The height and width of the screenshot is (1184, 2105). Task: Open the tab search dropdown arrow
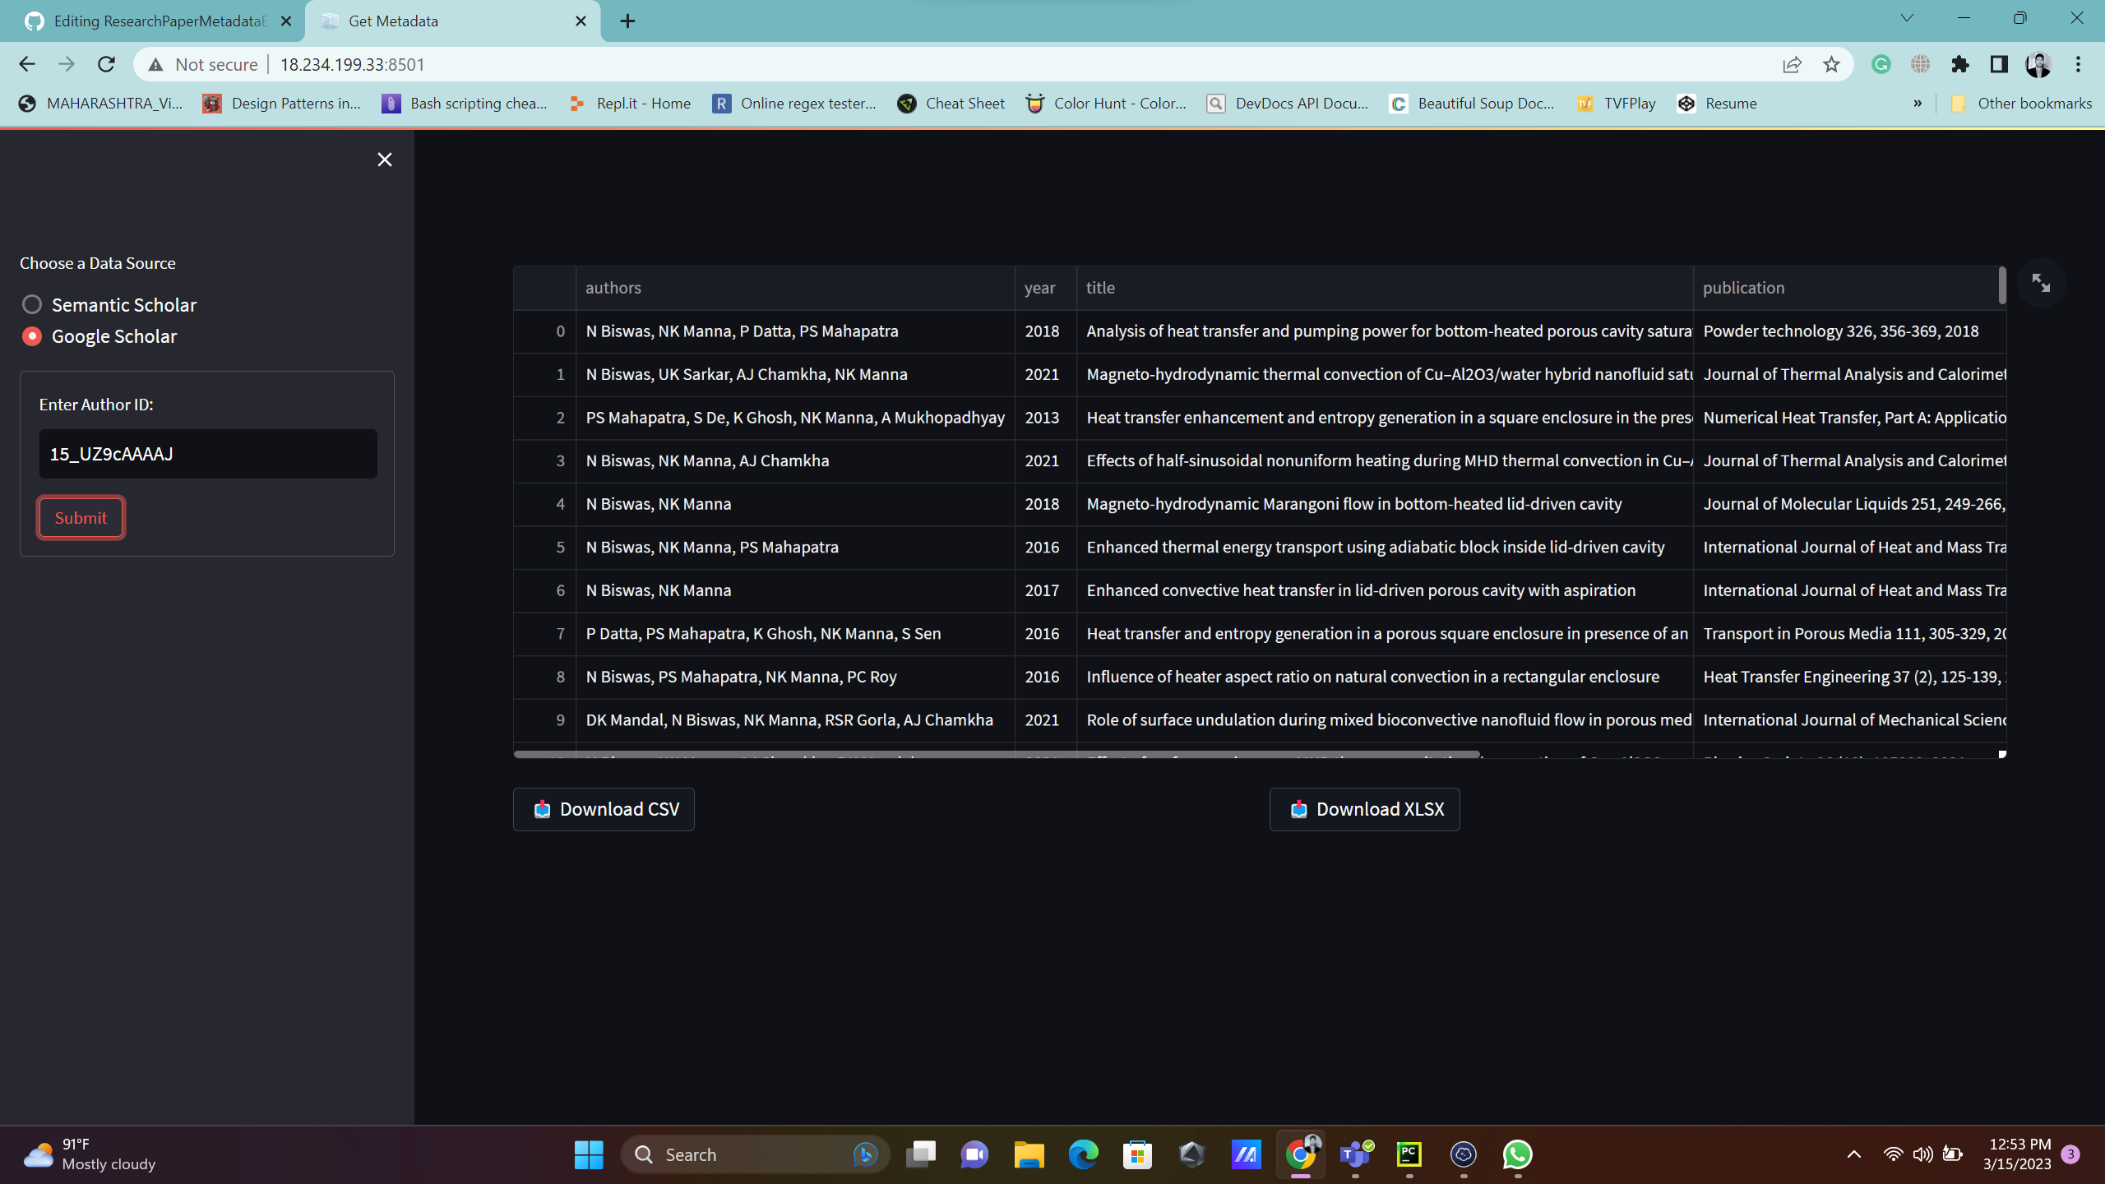pos(1907,18)
